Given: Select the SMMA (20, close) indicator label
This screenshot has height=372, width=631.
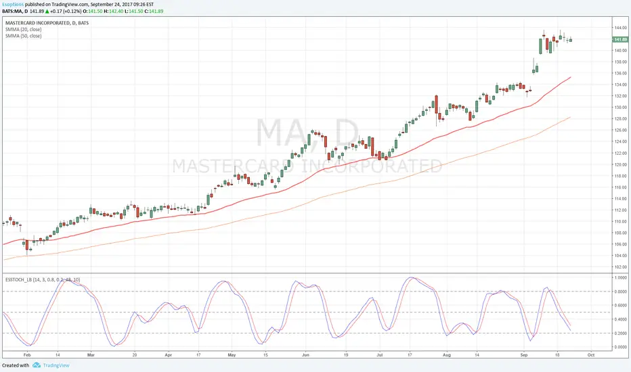Looking at the screenshot, I should (23, 29).
